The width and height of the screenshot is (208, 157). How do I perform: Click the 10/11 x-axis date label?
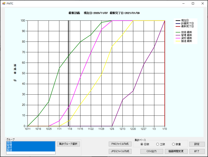[x=28, y=129]
